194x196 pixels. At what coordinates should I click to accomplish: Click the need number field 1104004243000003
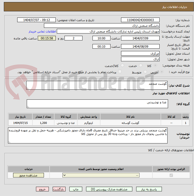140,20
